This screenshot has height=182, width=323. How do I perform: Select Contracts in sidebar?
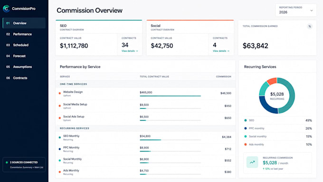[24, 78]
